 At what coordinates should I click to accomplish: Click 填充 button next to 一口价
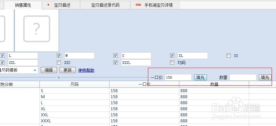pos(200,77)
